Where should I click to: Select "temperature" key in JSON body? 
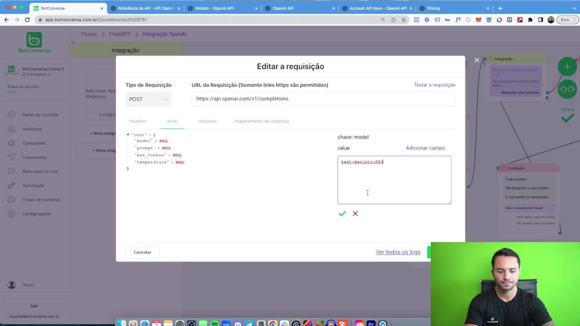point(152,162)
